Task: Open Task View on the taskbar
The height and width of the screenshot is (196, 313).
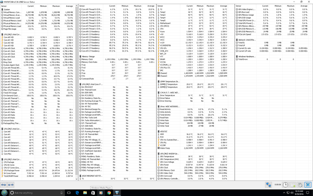Action: (69, 193)
